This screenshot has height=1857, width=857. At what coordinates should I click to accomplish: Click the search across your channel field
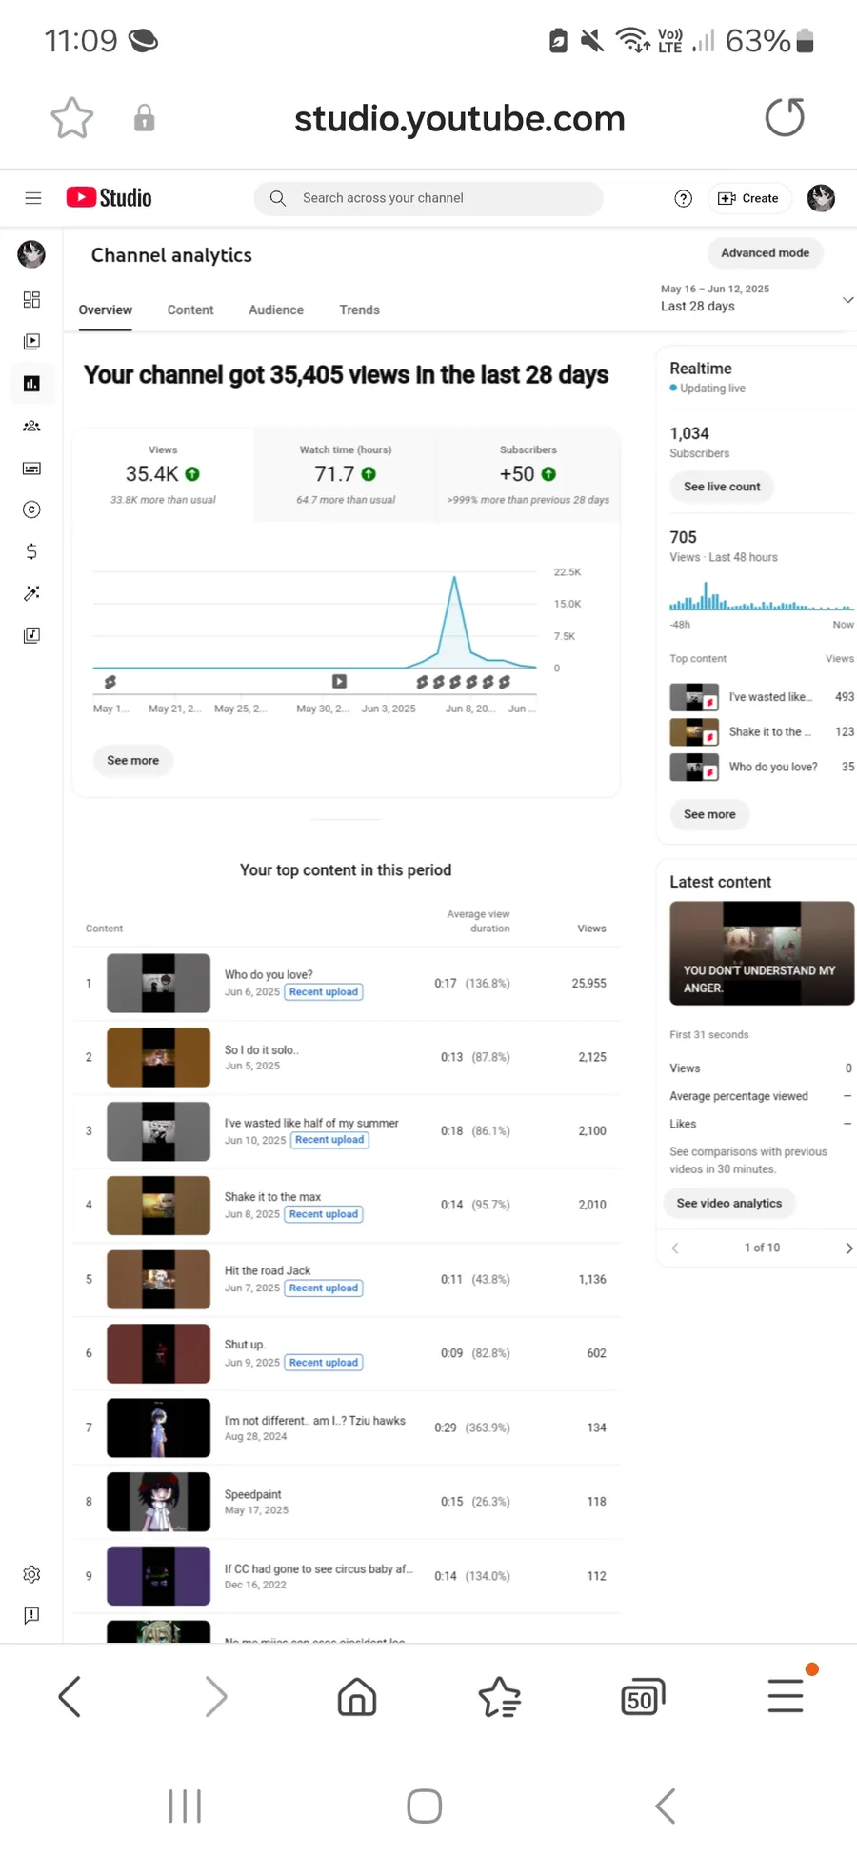(x=428, y=198)
